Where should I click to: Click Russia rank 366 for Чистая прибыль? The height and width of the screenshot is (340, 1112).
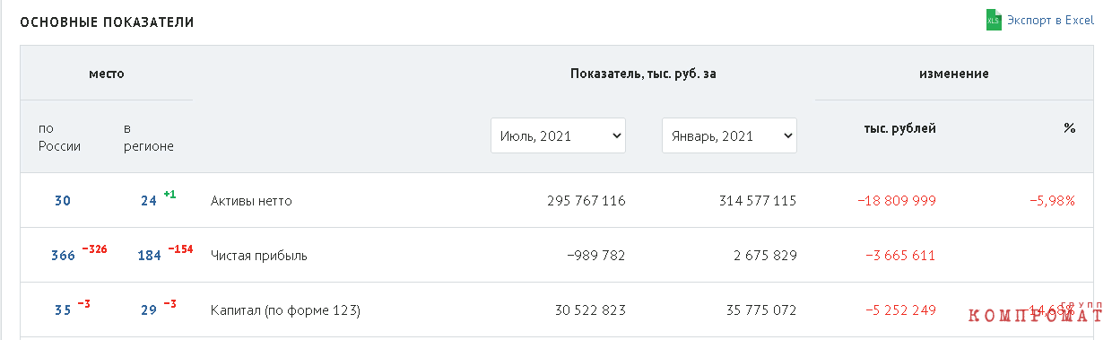pyautogui.click(x=63, y=256)
